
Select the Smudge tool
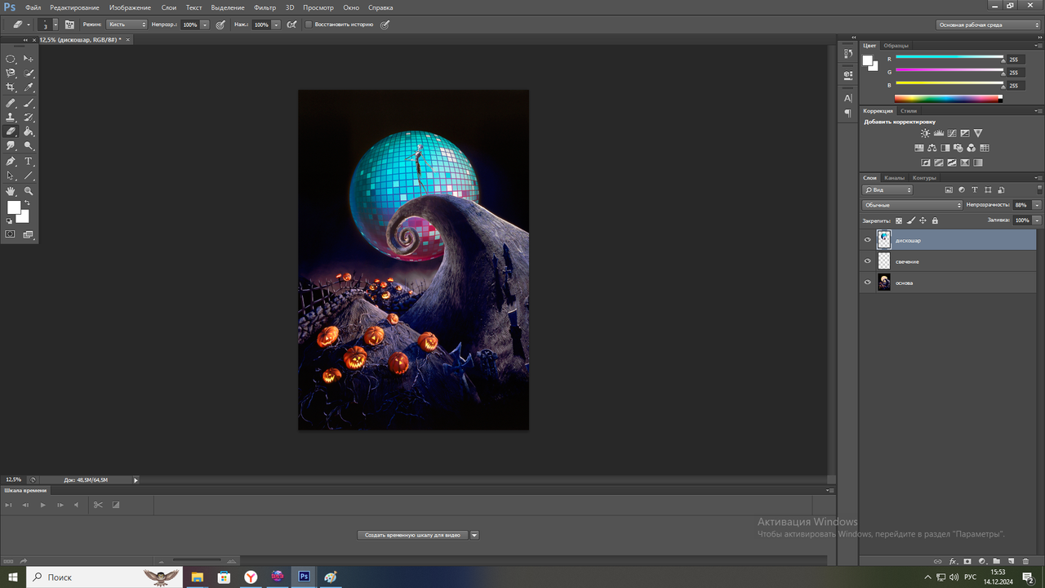pyautogui.click(x=11, y=146)
